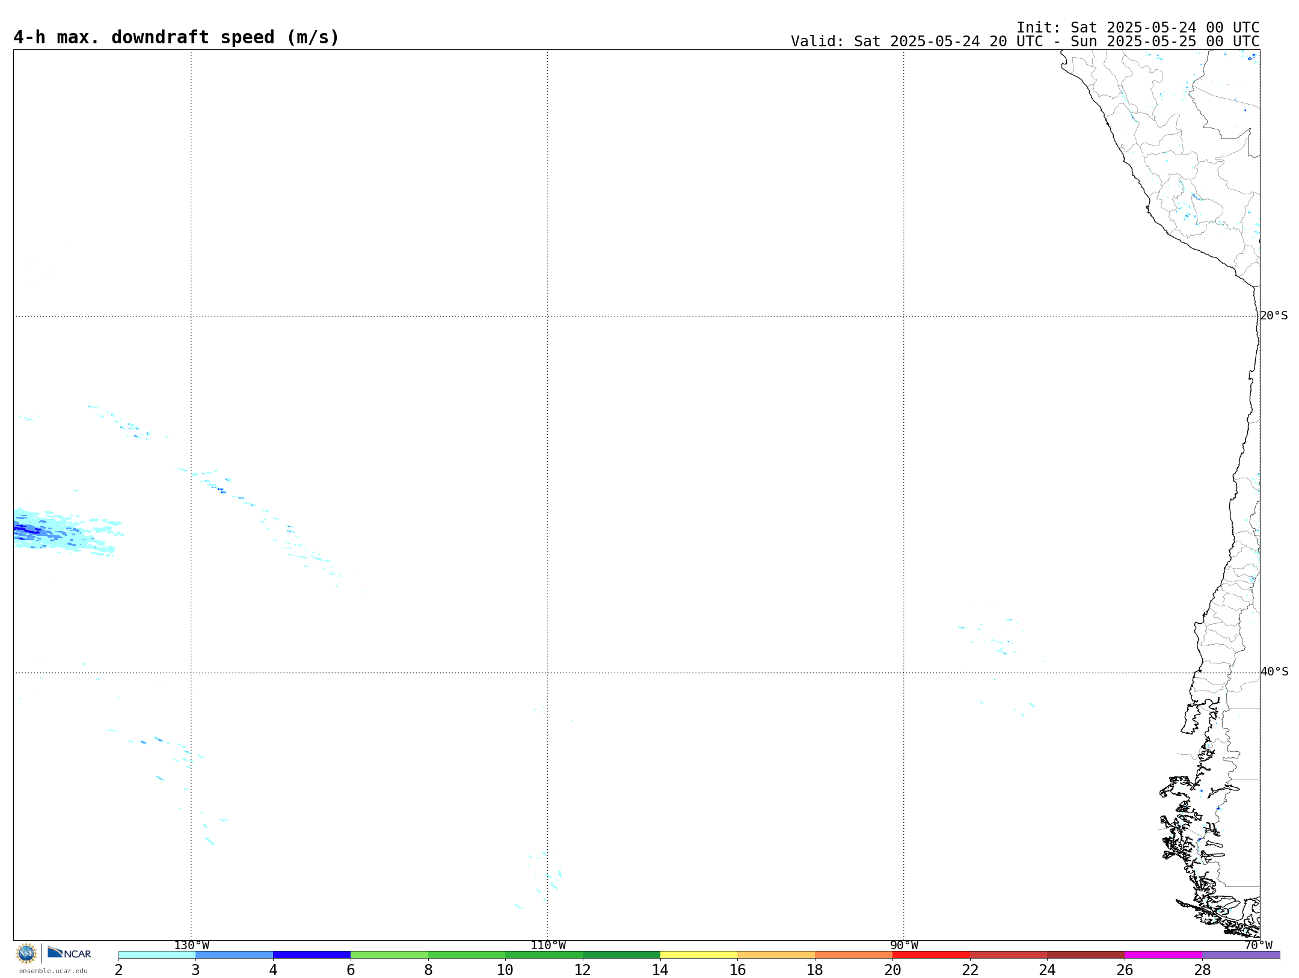Click the colorbar tick label '14'
Viewport: 1299px width, 978px height.
click(x=660, y=970)
